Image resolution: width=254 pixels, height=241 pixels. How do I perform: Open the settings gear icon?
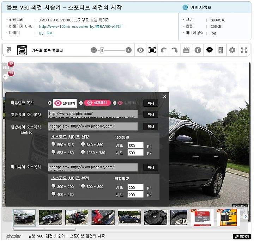(x=232, y=50)
